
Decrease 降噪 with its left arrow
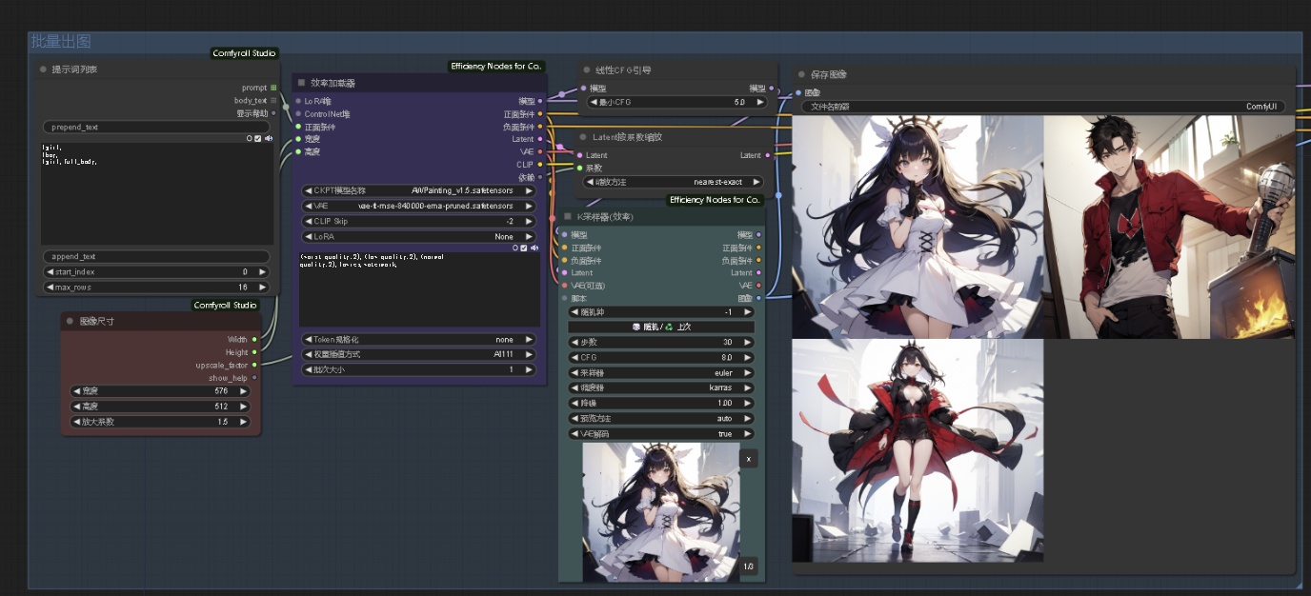point(575,403)
